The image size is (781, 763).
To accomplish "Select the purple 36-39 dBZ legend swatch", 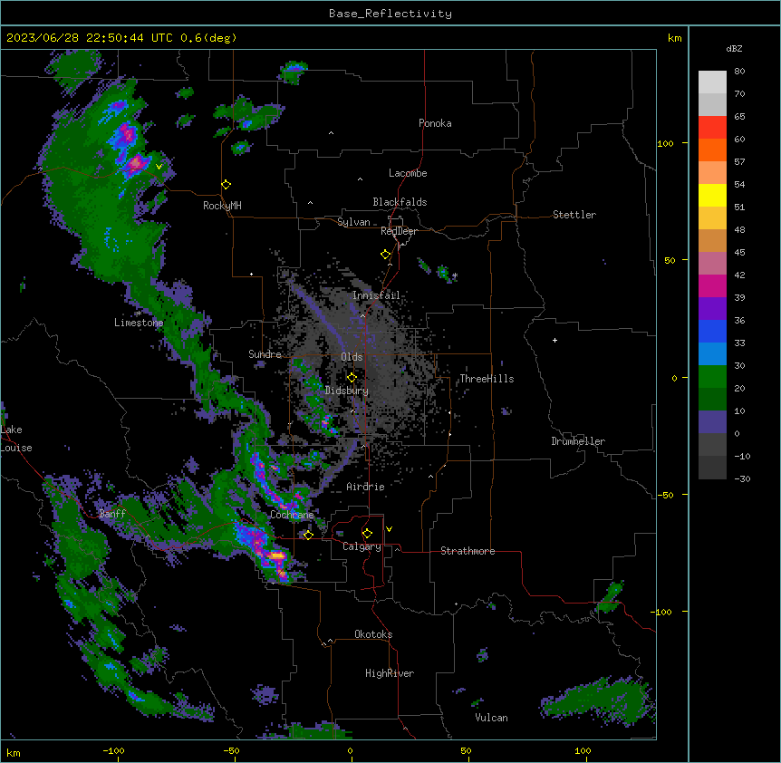I will coord(712,309).
